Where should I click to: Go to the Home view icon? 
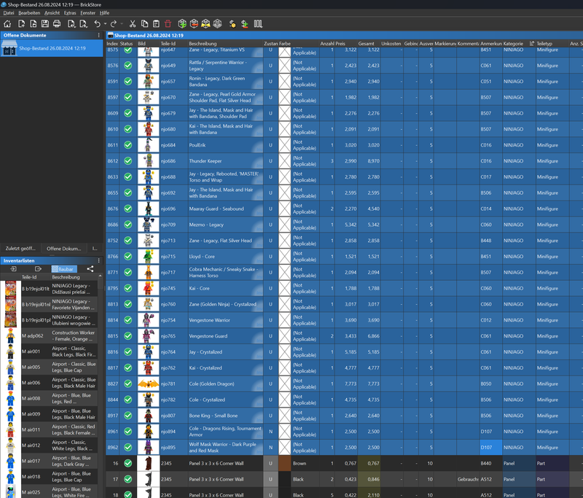[7, 24]
